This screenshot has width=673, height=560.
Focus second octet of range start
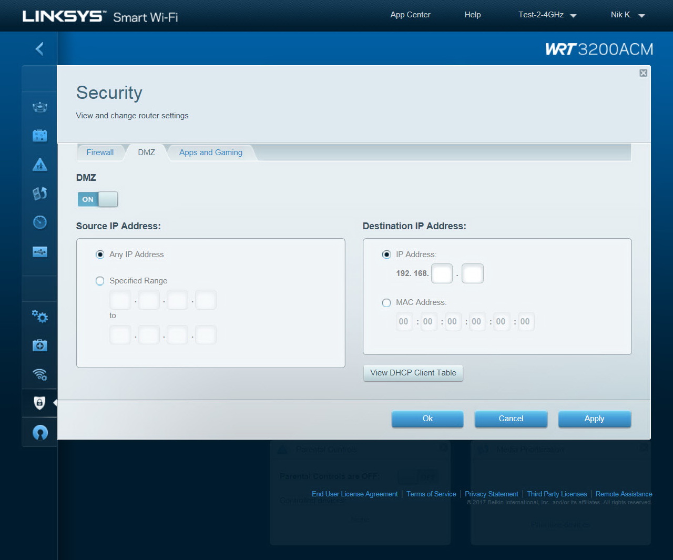coord(148,300)
